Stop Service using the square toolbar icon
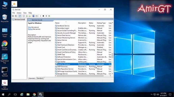Viewport: 174px width, 97px height. click(43, 16)
